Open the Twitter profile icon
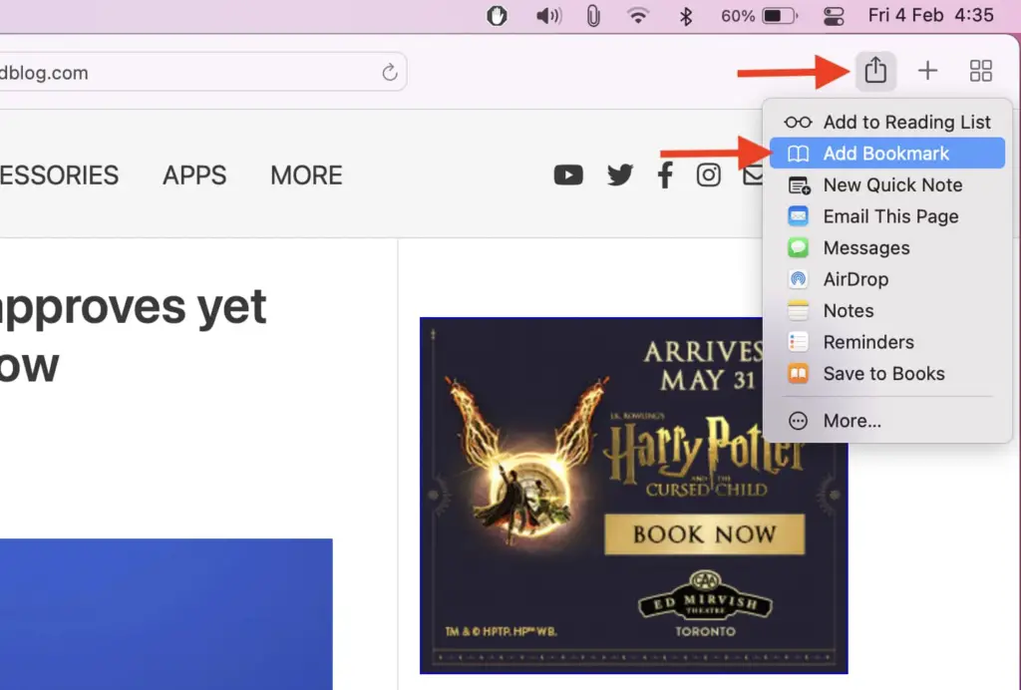Image resolution: width=1021 pixels, height=690 pixels. (x=620, y=174)
